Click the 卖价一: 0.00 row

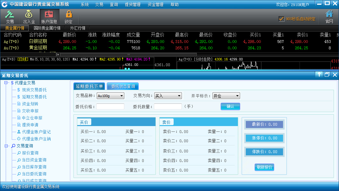pos(176,131)
